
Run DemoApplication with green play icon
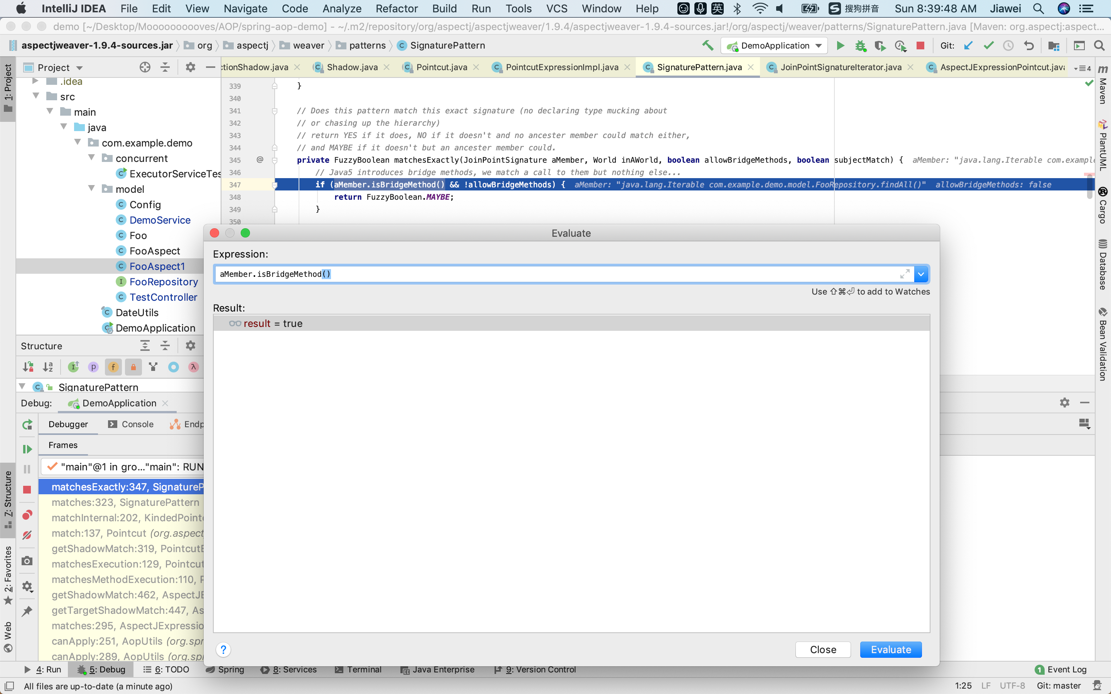840,45
